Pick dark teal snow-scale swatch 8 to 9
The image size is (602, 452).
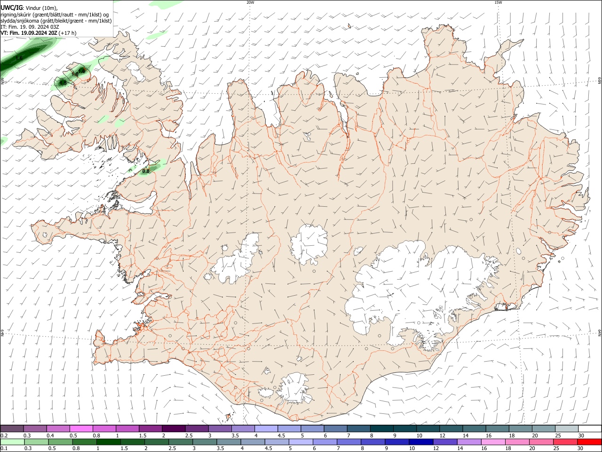click(381, 429)
